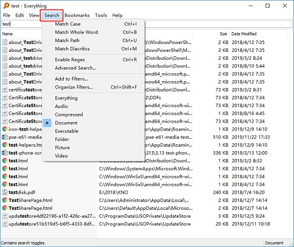Select the Document filter
The width and height of the screenshot is (294, 247).
coord(94,123)
